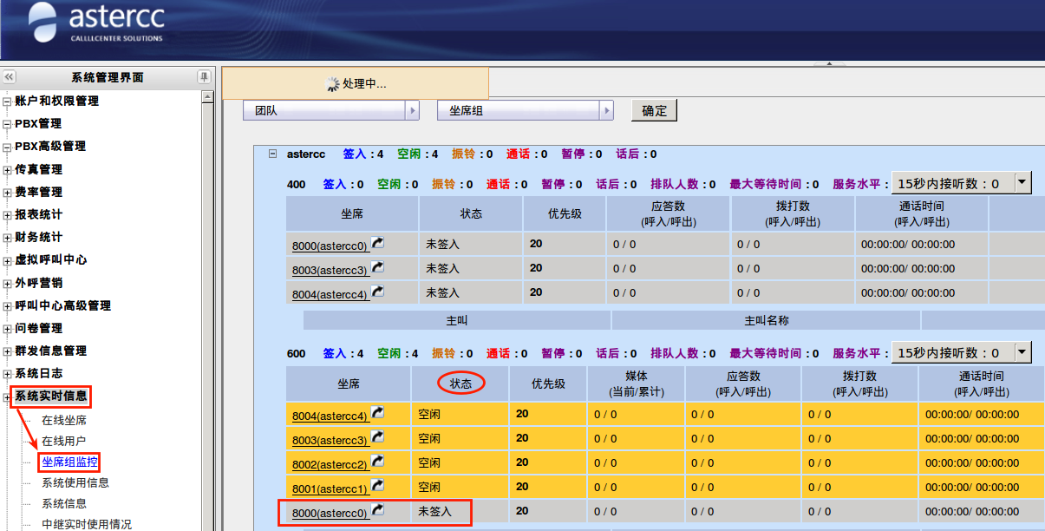Click arrow icon beside 8004(astercc4) in queue 400

377,292
